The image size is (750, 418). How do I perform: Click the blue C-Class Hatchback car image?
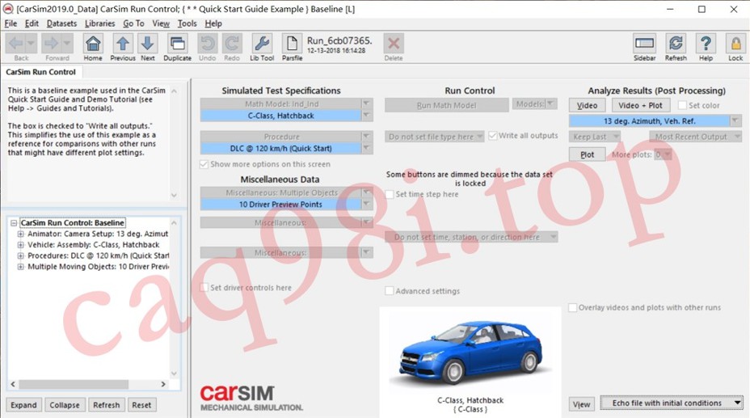click(470, 352)
